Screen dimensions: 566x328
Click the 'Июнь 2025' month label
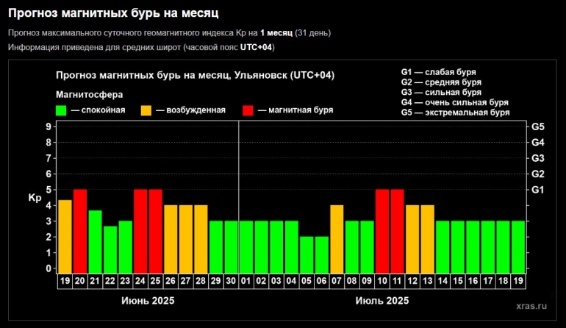click(146, 300)
